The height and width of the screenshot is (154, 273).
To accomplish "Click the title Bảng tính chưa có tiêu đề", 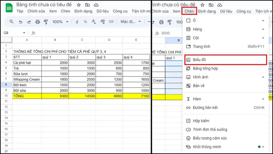I will (x=44, y=5).
